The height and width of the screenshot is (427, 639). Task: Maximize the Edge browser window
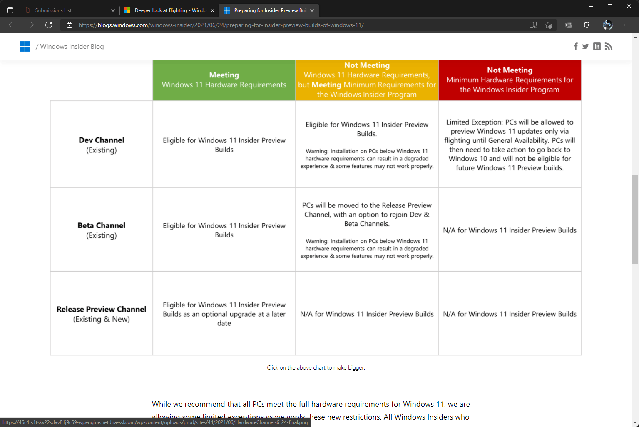point(610,6)
